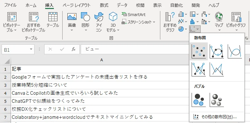Cancel the formula bar entry
Image resolution: width=250 pixels, height=123 pixels.
click(x=50, y=49)
